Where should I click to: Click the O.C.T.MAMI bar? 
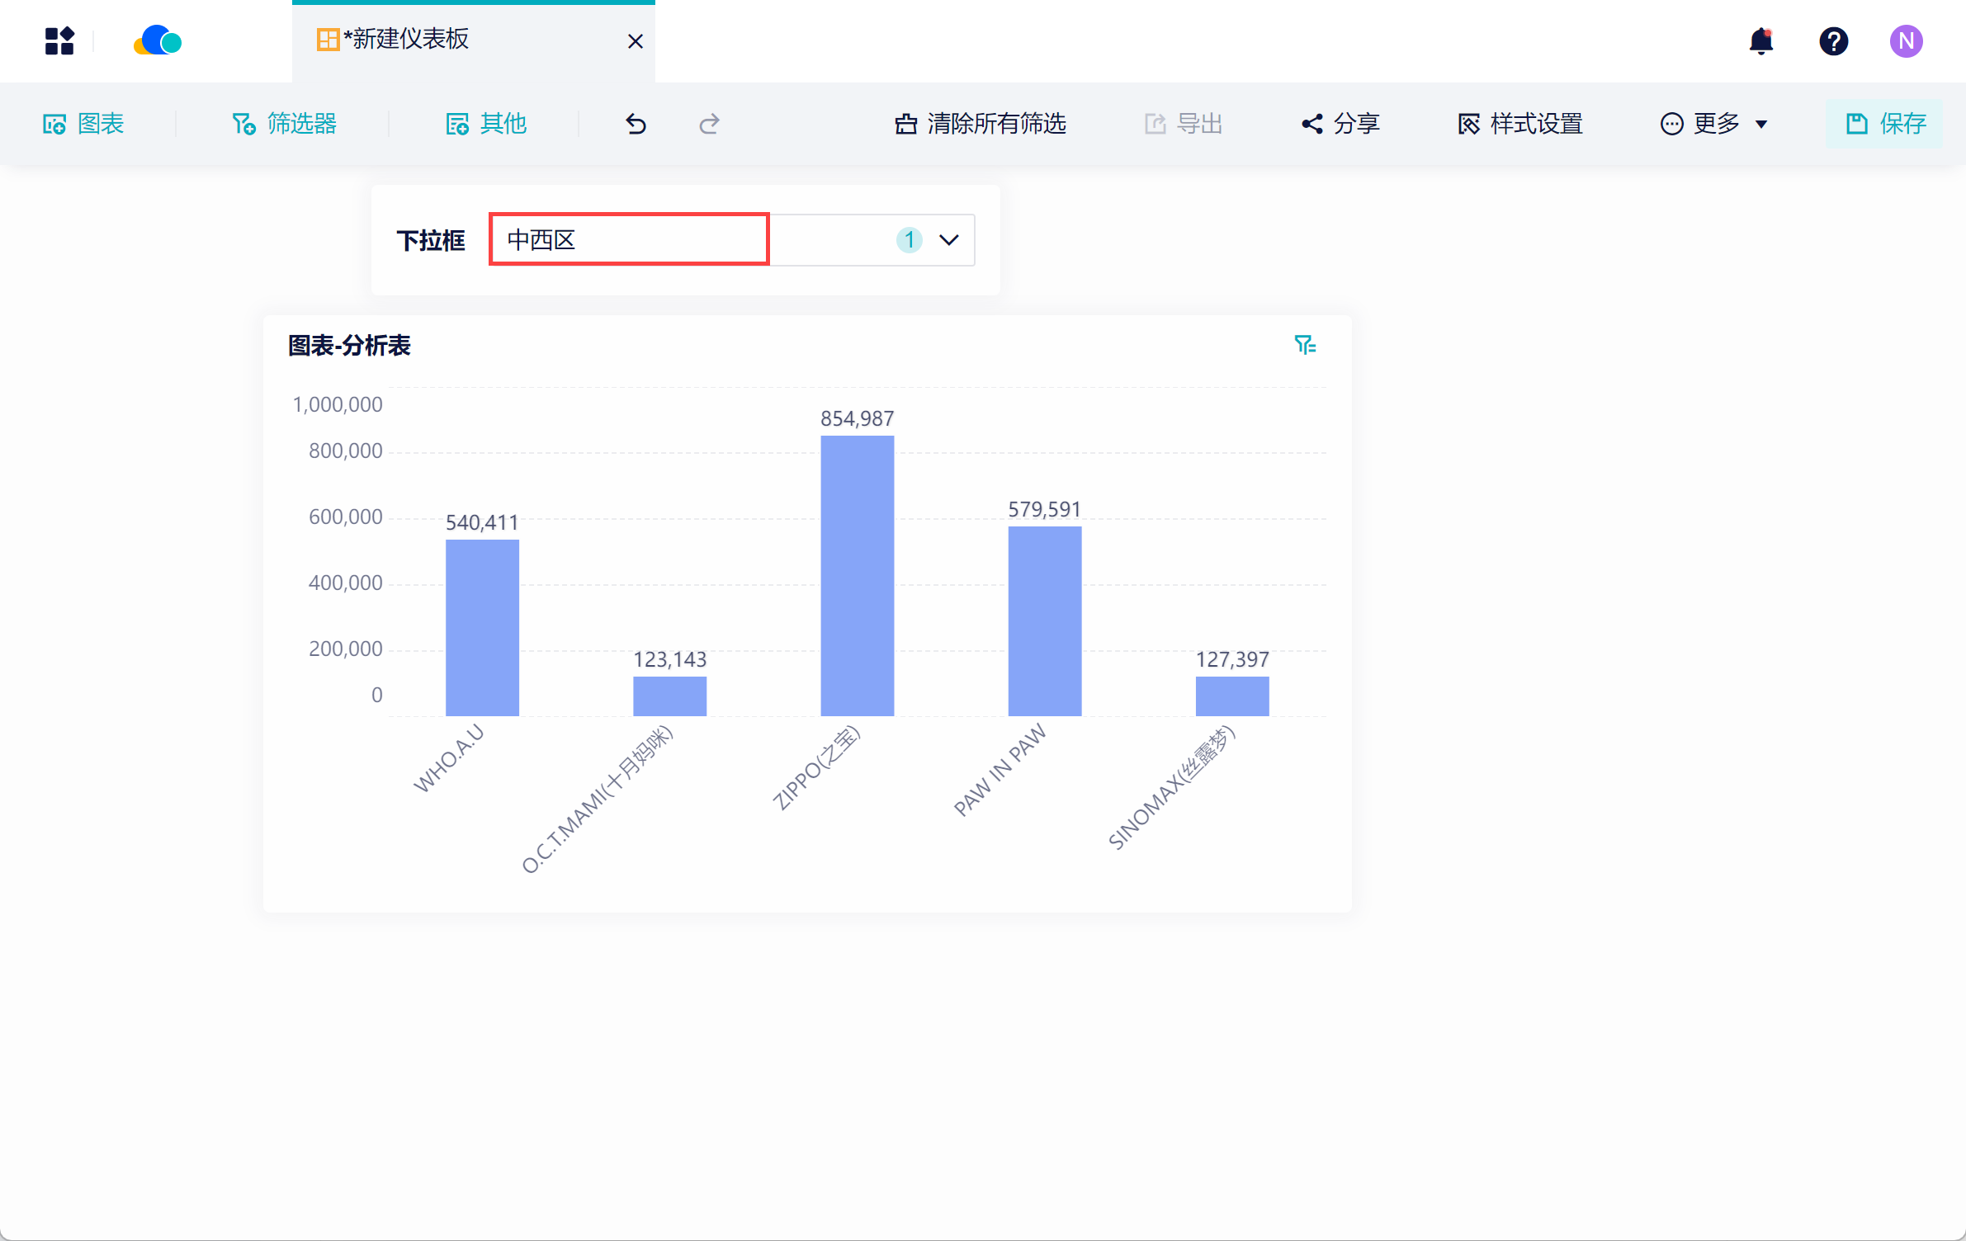(669, 696)
